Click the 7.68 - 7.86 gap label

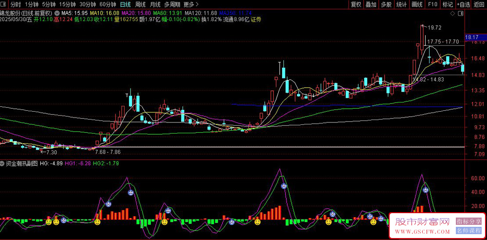point(108,152)
